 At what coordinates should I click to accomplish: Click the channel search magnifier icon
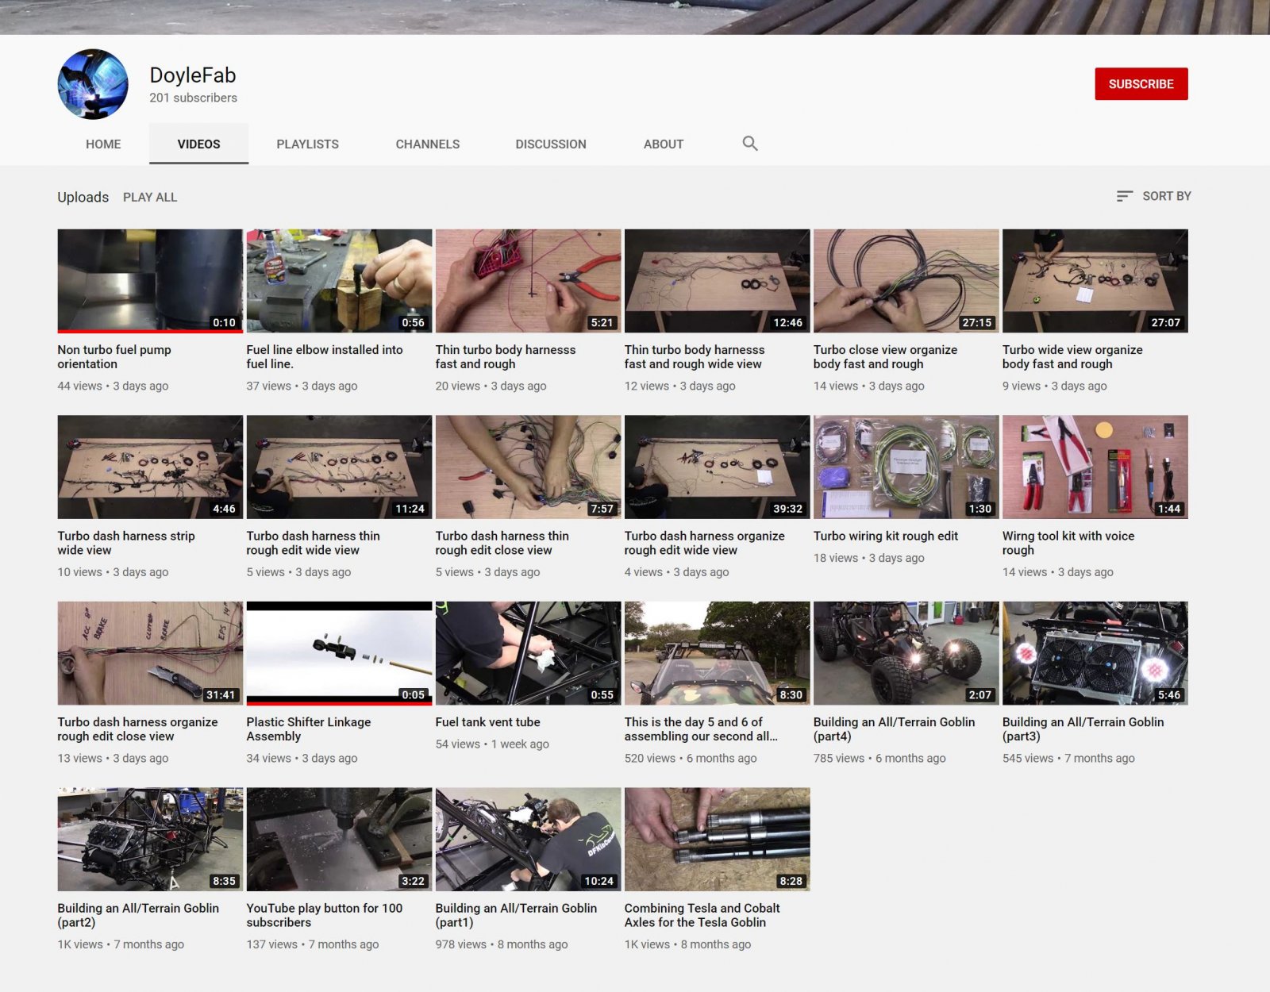(749, 144)
